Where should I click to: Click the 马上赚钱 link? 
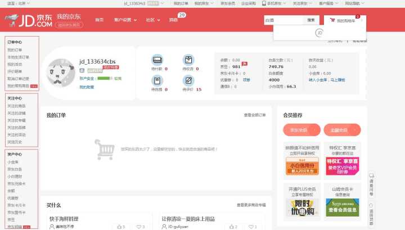coord(337,80)
